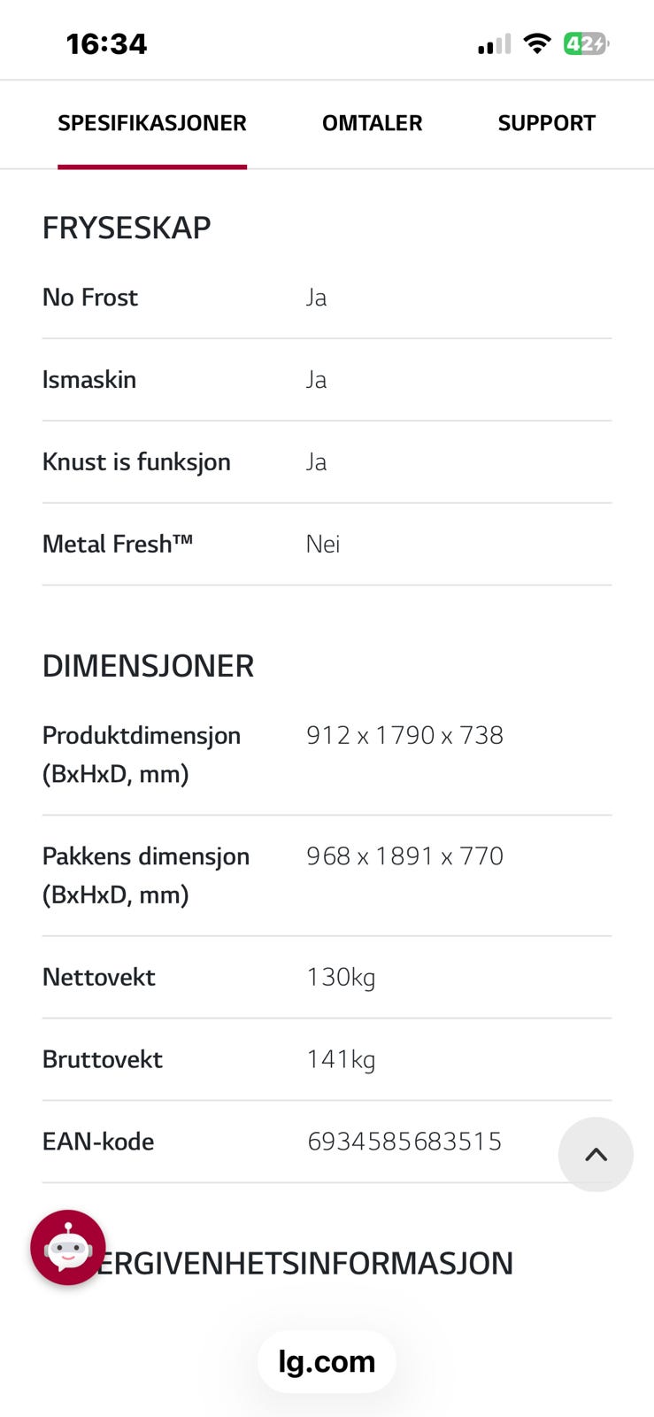
Task: Tap the chatbot robot icon
Action: pyautogui.click(x=68, y=1247)
